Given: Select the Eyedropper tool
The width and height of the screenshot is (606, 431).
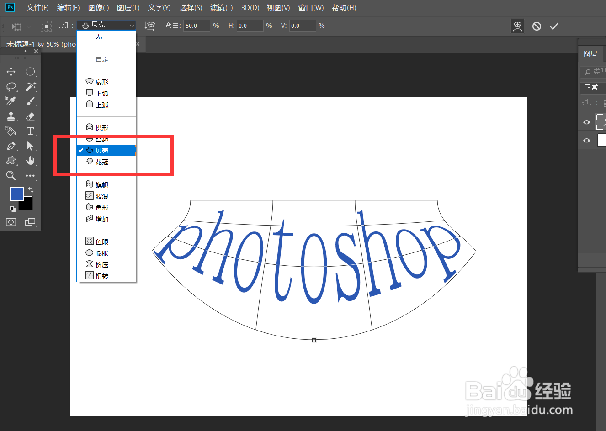Looking at the screenshot, I should pos(11,101).
